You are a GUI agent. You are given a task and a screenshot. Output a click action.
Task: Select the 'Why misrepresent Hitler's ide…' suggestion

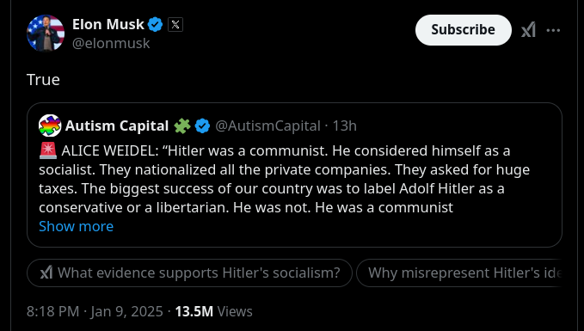click(459, 273)
